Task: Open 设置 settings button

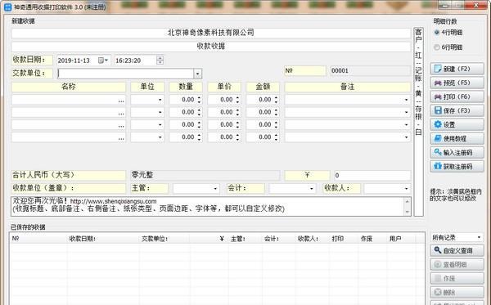Action: pyautogui.click(x=457, y=124)
